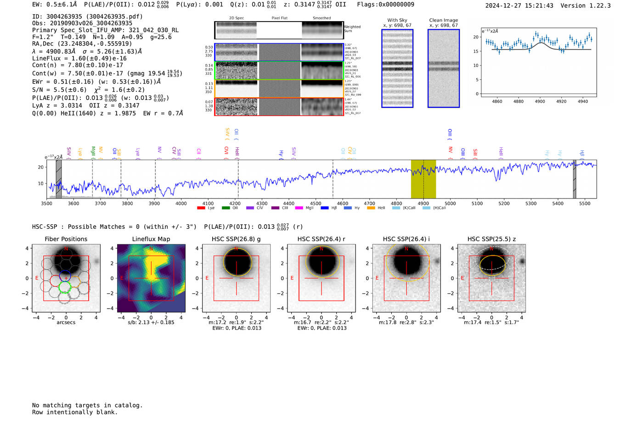Open the HSC SSP(26.4) i cutout

click(406, 278)
